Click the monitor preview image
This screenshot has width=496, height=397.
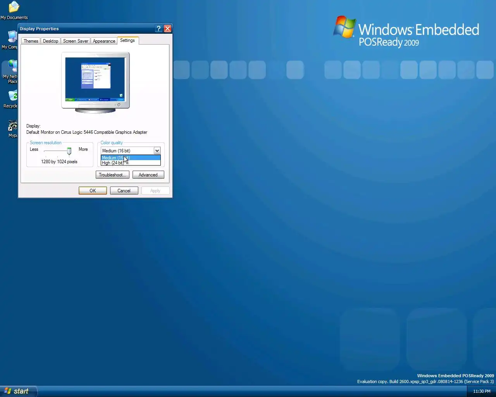[95, 83]
